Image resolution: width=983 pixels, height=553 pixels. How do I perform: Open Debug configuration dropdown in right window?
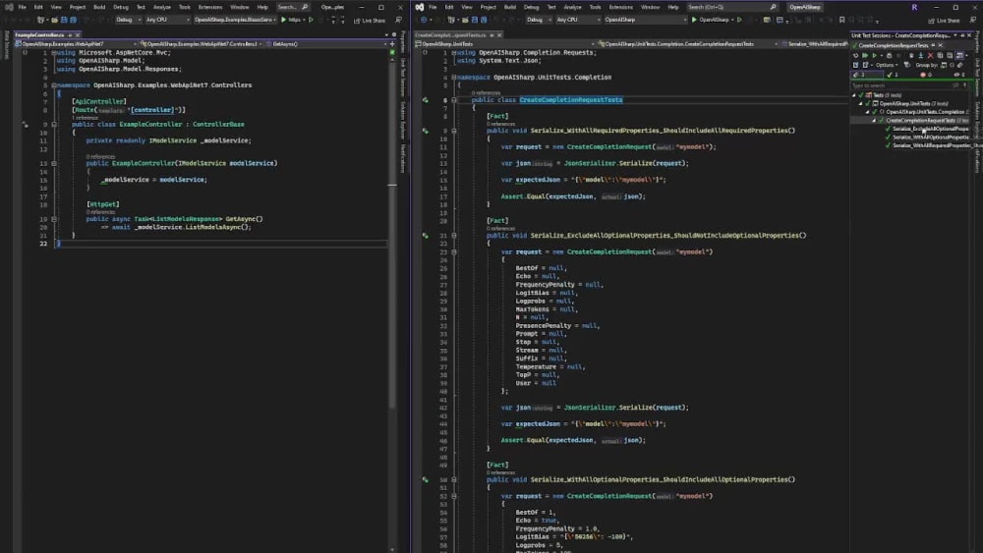point(538,20)
